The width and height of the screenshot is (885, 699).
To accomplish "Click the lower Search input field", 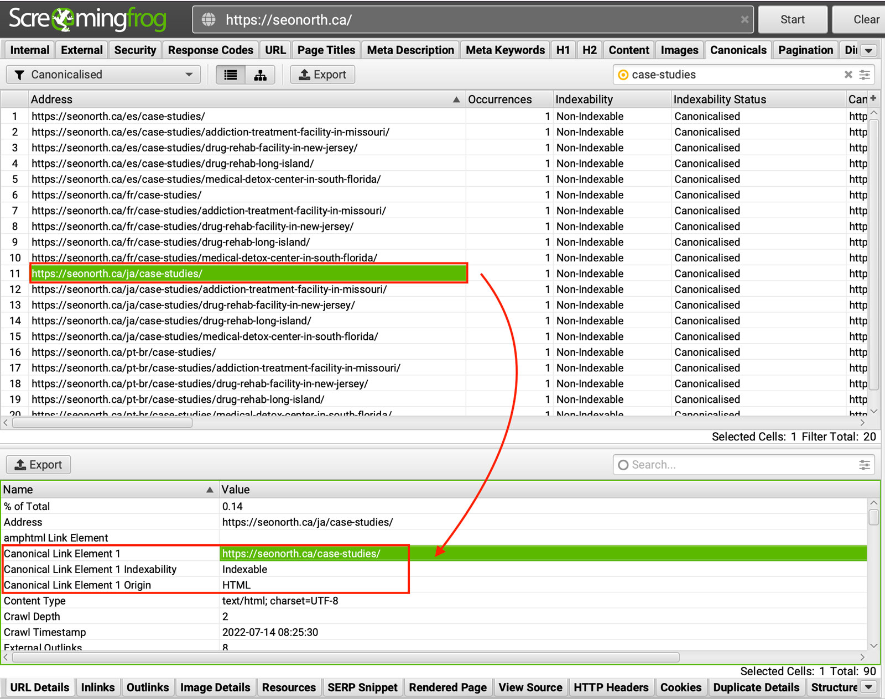I will [x=743, y=465].
